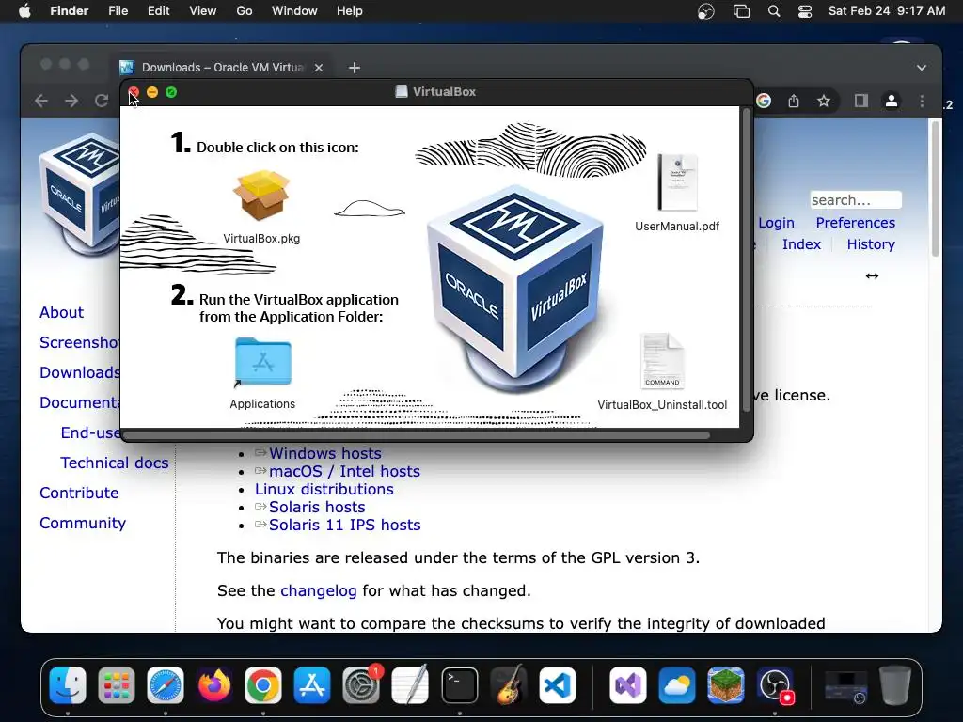Image resolution: width=963 pixels, height=722 pixels.
Task: Open the History link on the webpage
Action: pos(871,244)
